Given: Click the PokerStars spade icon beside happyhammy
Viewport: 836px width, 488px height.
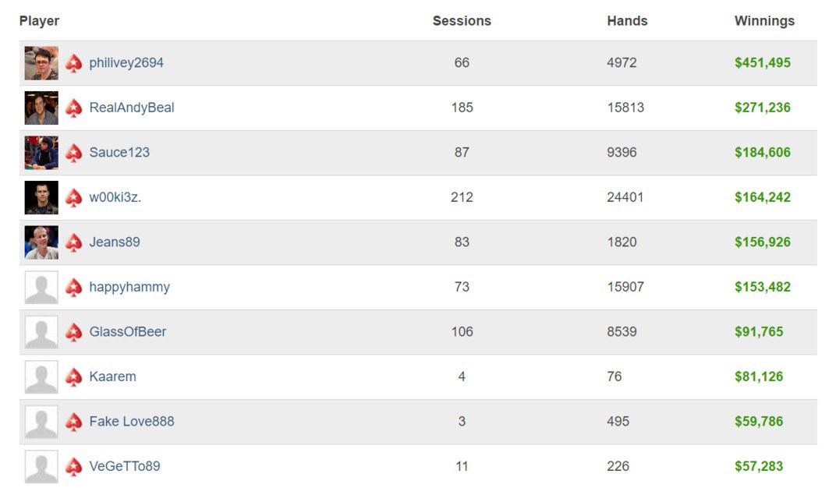Looking at the screenshot, I should (x=74, y=288).
